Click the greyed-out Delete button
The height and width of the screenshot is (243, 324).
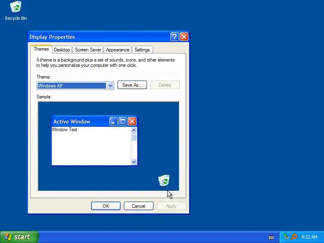pos(165,85)
